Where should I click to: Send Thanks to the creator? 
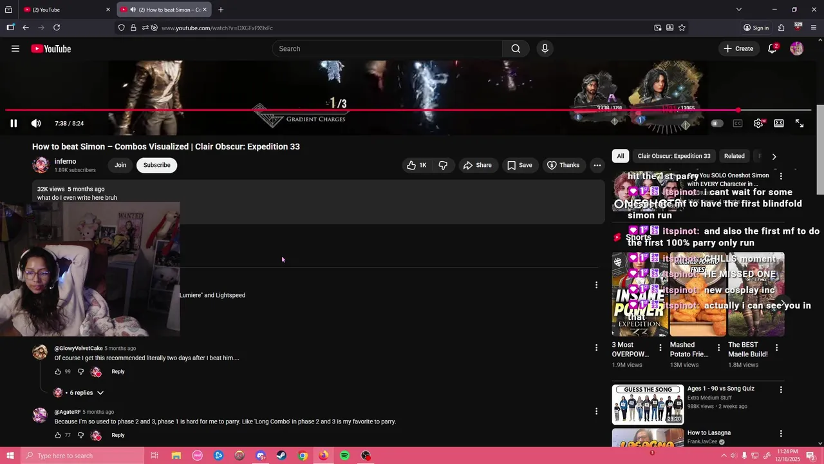point(563,165)
